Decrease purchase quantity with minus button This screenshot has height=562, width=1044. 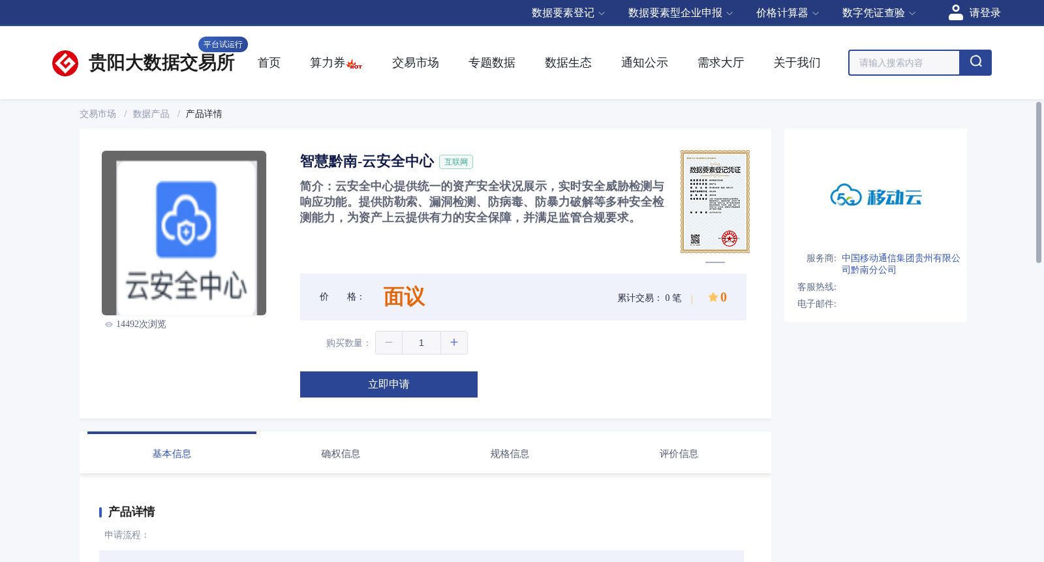click(x=389, y=343)
